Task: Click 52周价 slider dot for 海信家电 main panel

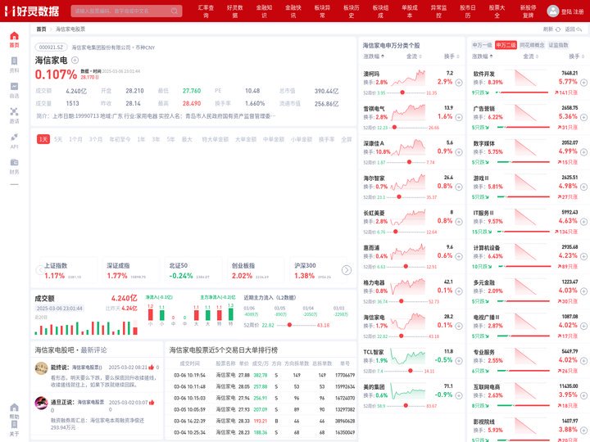Action: point(289,325)
